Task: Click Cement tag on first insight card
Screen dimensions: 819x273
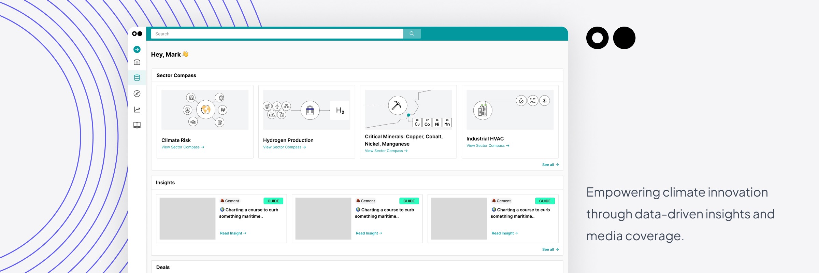Action: pyautogui.click(x=230, y=201)
